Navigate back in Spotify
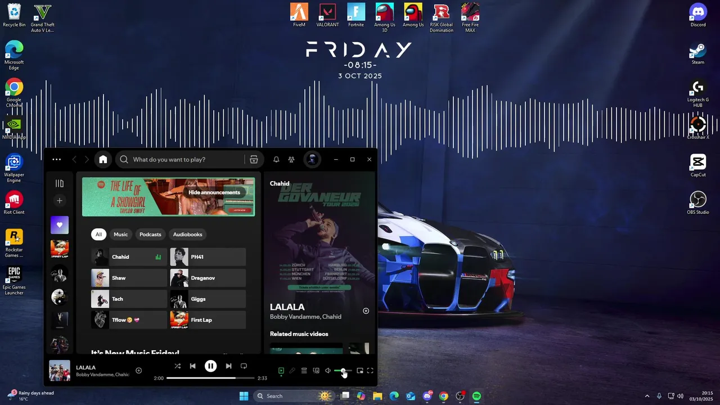The height and width of the screenshot is (405, 720). 74,160
